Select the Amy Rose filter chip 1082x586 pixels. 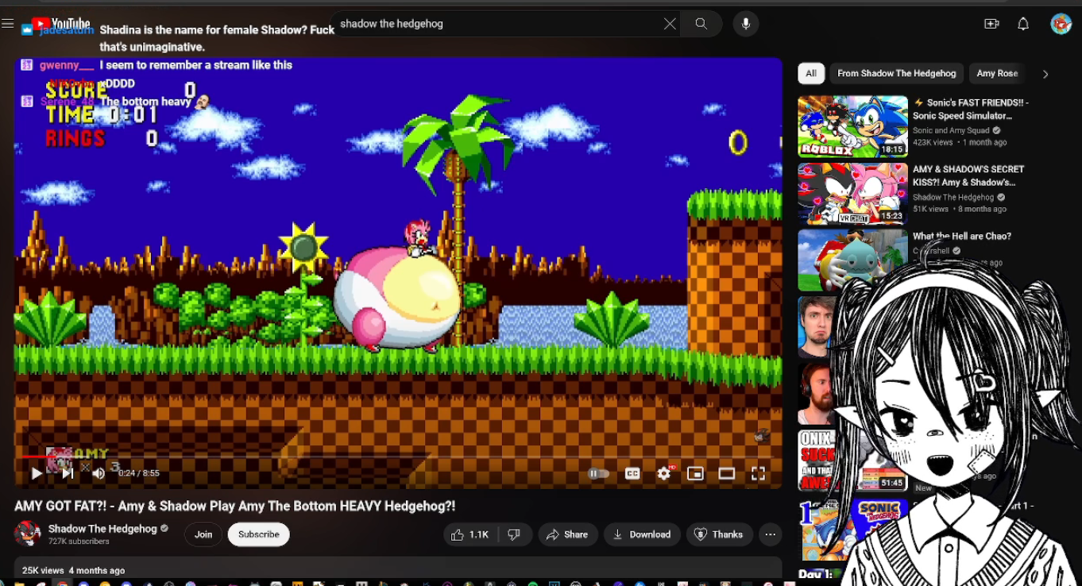pyautogui.click(x=997, y=74)
